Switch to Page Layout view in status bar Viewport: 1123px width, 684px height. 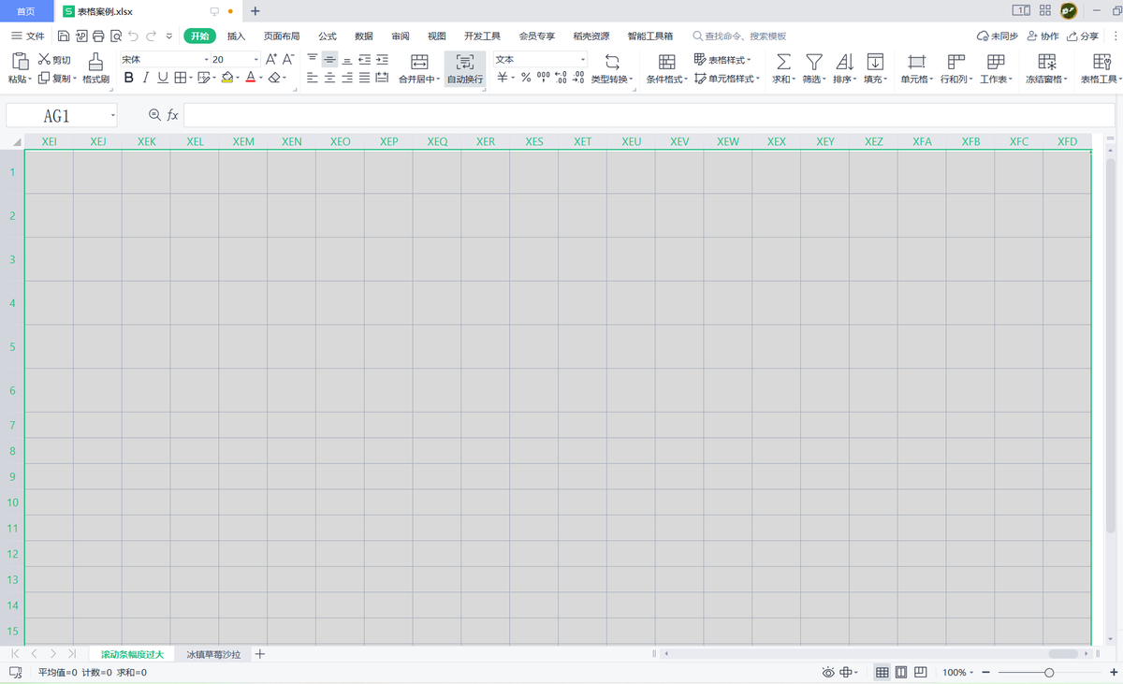pos(901,673)
